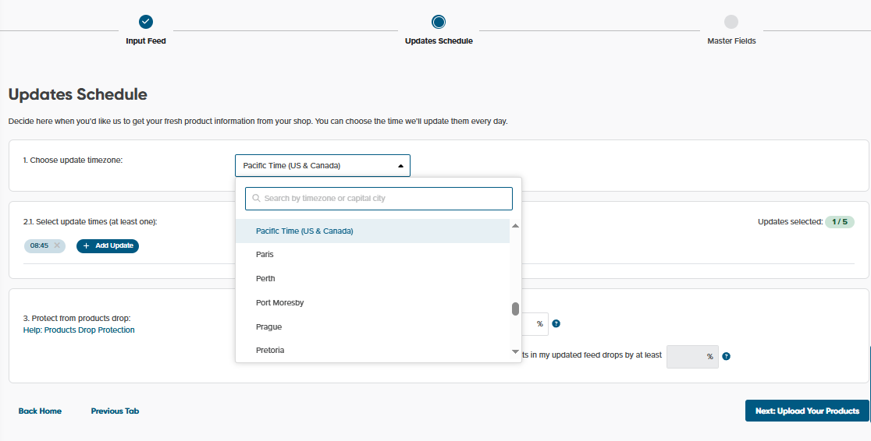Click the Previous Tab link
Image resolution: width=871 pixels, height=441 pixels.
coord(115,411)
